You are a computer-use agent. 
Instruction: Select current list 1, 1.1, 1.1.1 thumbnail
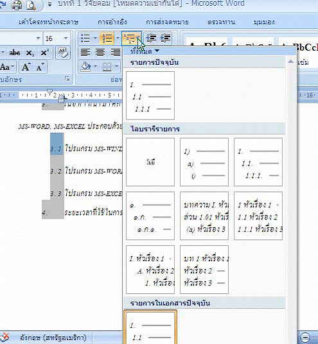point(150,96)
